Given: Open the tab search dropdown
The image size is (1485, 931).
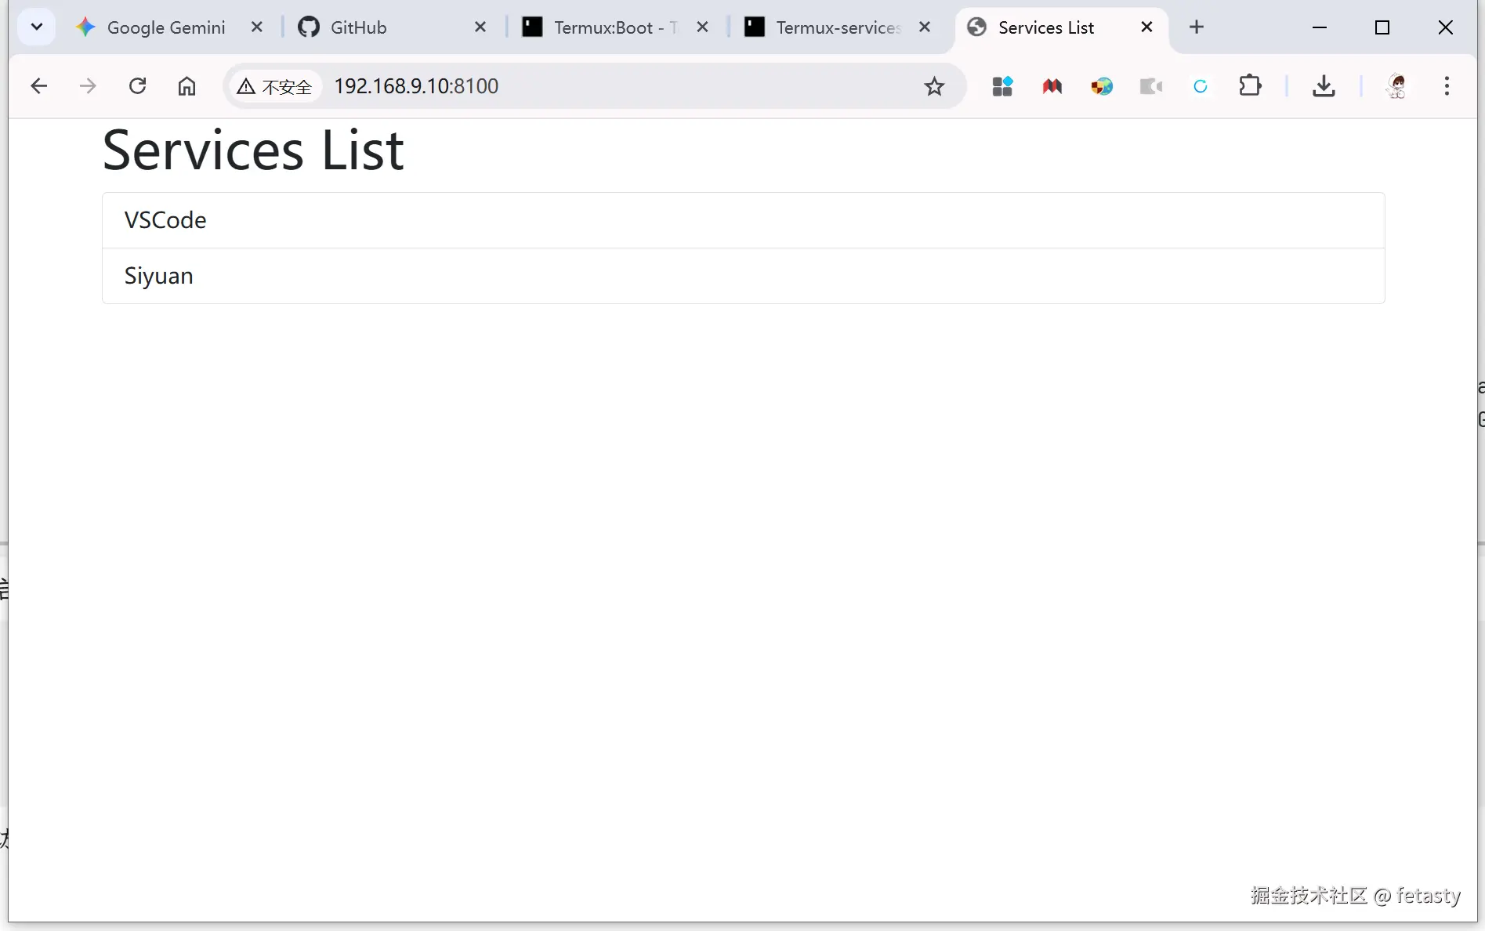Looking at the screenshot, I should (36, 27).
